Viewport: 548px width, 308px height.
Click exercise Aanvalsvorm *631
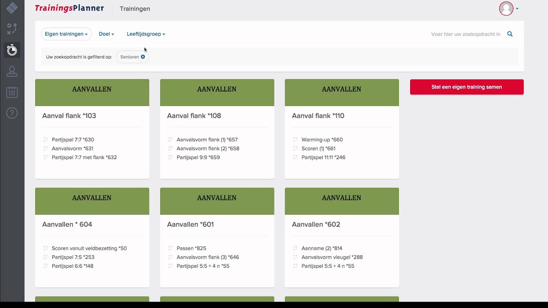(x=72, y=149)
